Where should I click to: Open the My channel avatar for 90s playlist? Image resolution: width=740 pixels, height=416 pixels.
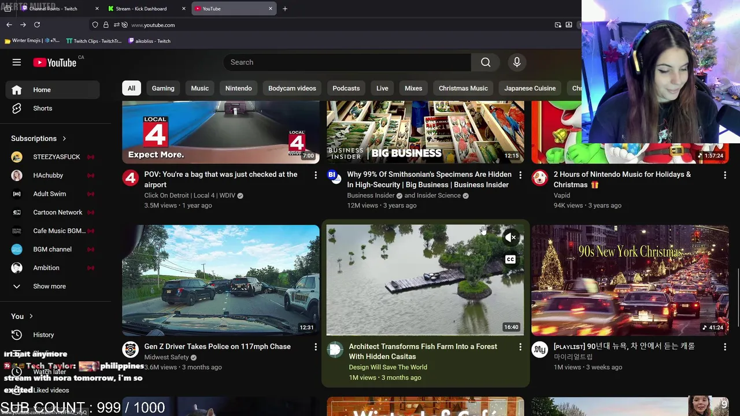[x=539, y=350]
